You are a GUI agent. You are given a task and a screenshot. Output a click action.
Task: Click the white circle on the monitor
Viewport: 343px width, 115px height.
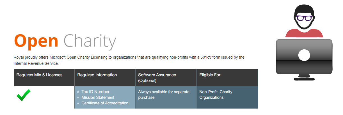click(304, 55)
